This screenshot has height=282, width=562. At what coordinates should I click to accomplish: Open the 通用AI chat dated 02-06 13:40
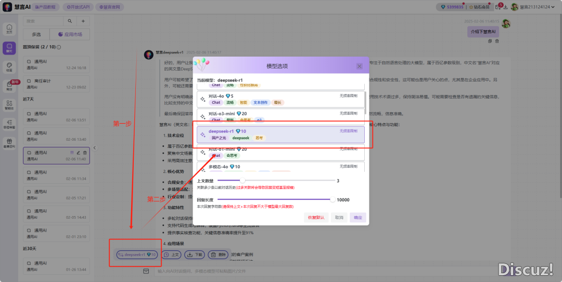(56, 136)
